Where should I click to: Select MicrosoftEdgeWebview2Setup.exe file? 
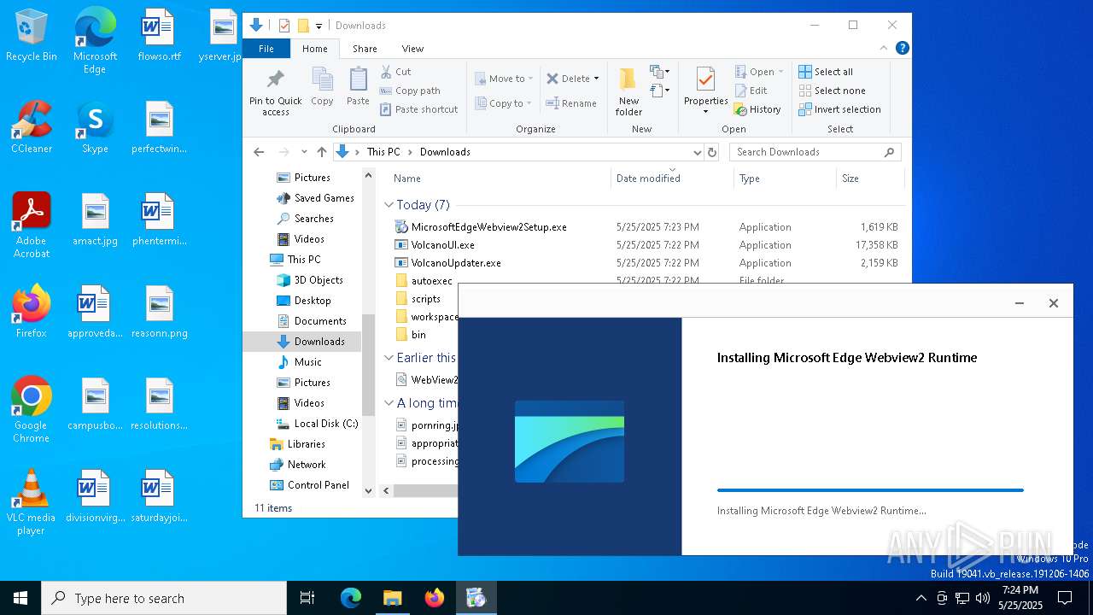pos(488,227)
